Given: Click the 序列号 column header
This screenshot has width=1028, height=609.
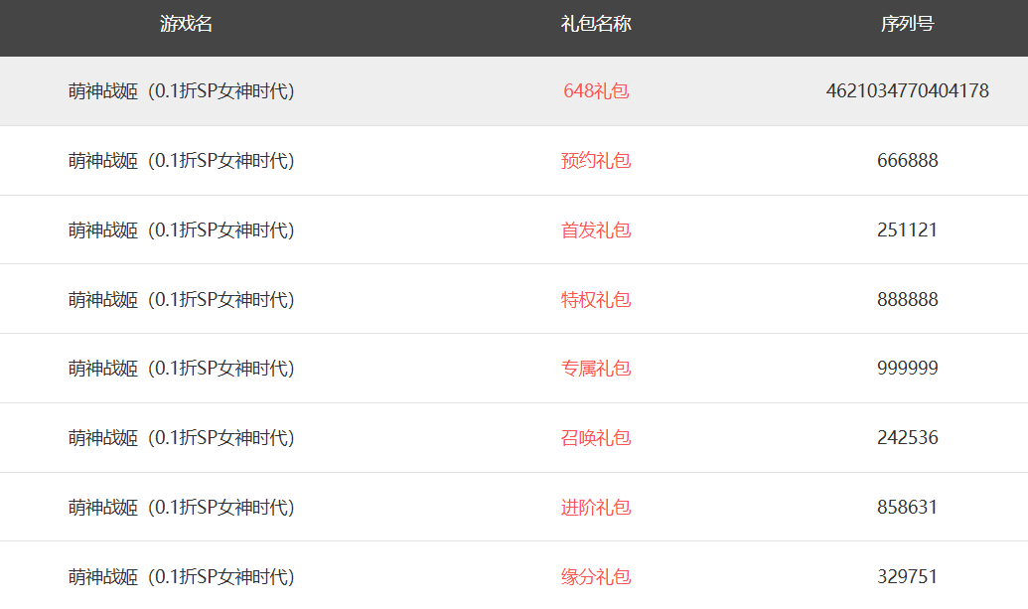Looking at the screenshot, I should pyautogui.click(x=907, y=25).
